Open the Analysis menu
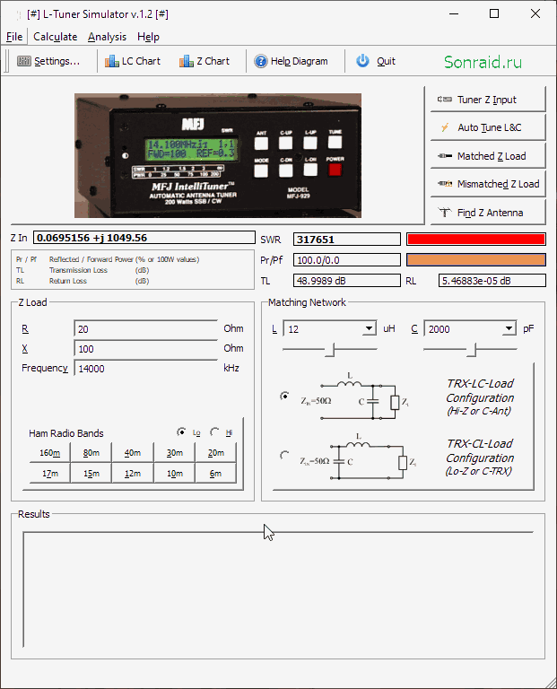This screenshot has width=557, height=689. [107, 37]
